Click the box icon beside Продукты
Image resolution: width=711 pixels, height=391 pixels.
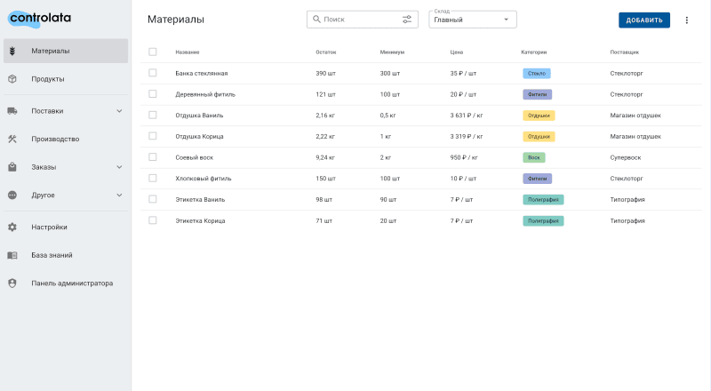point(12,79)
